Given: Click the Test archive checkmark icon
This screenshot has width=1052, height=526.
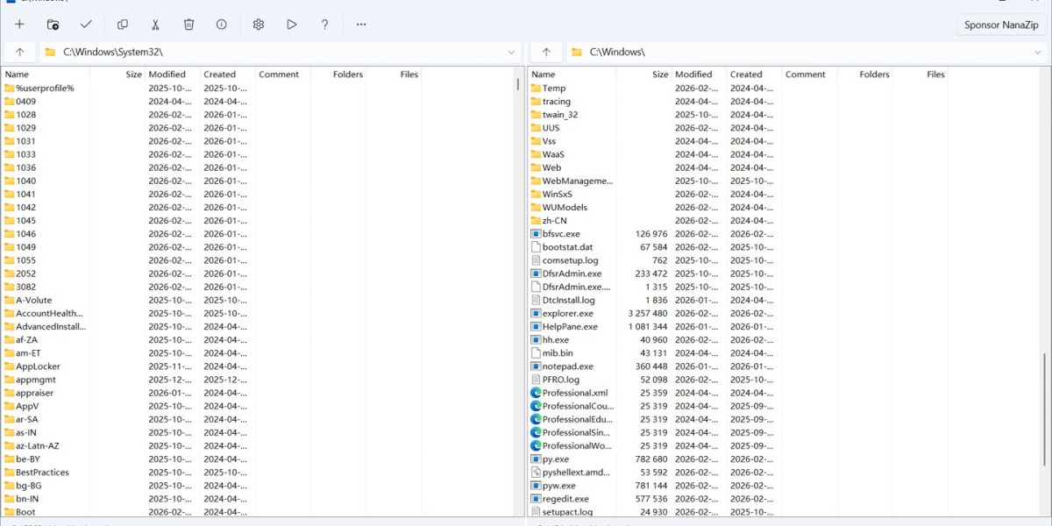Looking at the screenshot, I should (86, 25).
